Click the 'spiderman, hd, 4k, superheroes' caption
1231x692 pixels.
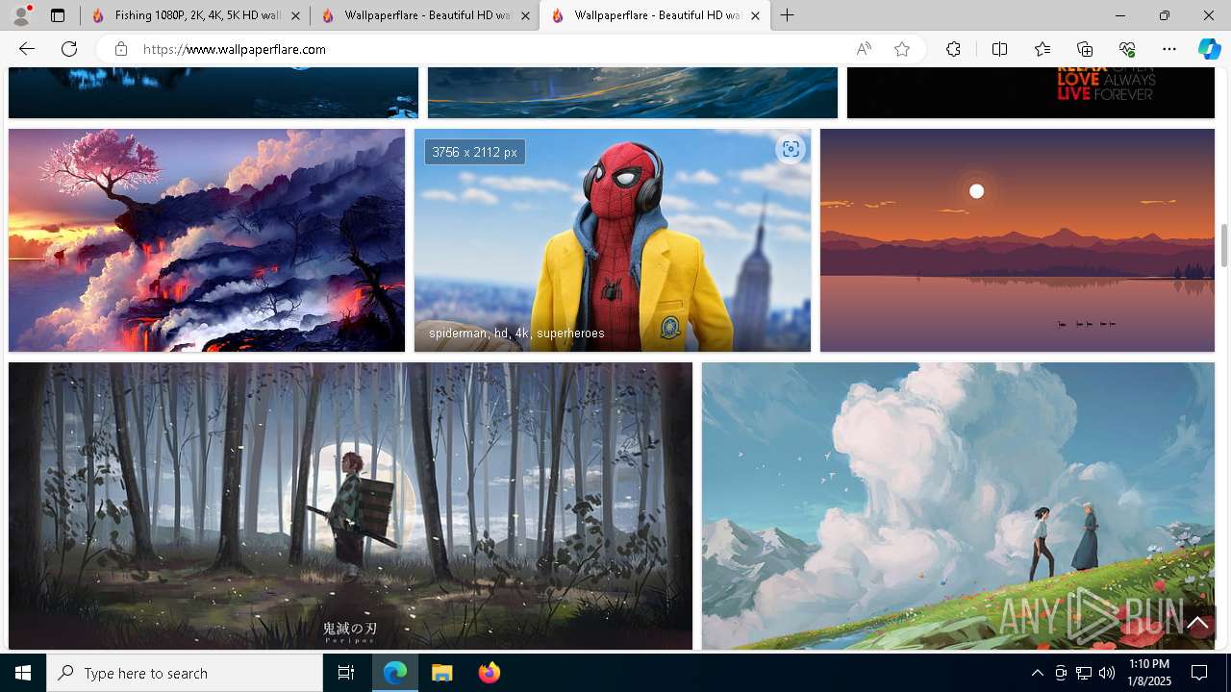coord(516,334)
